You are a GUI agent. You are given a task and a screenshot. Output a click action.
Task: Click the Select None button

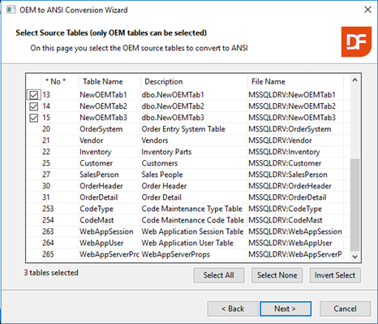coord(277,275)
